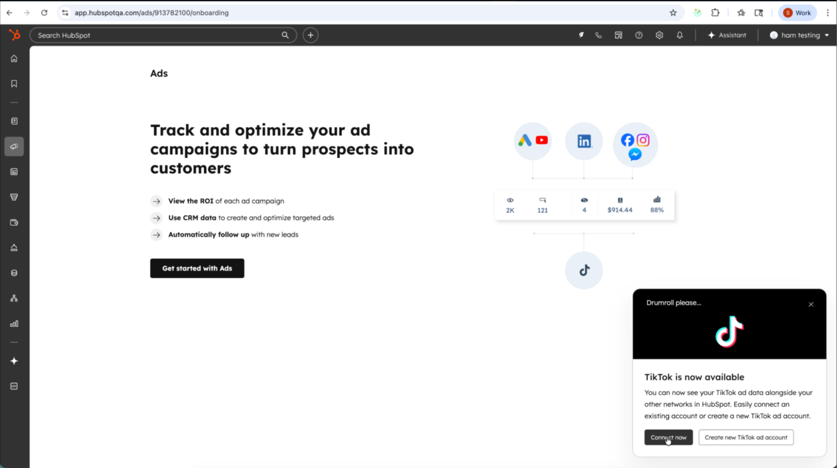Open the Home icon in sidebar

[14, 59]
